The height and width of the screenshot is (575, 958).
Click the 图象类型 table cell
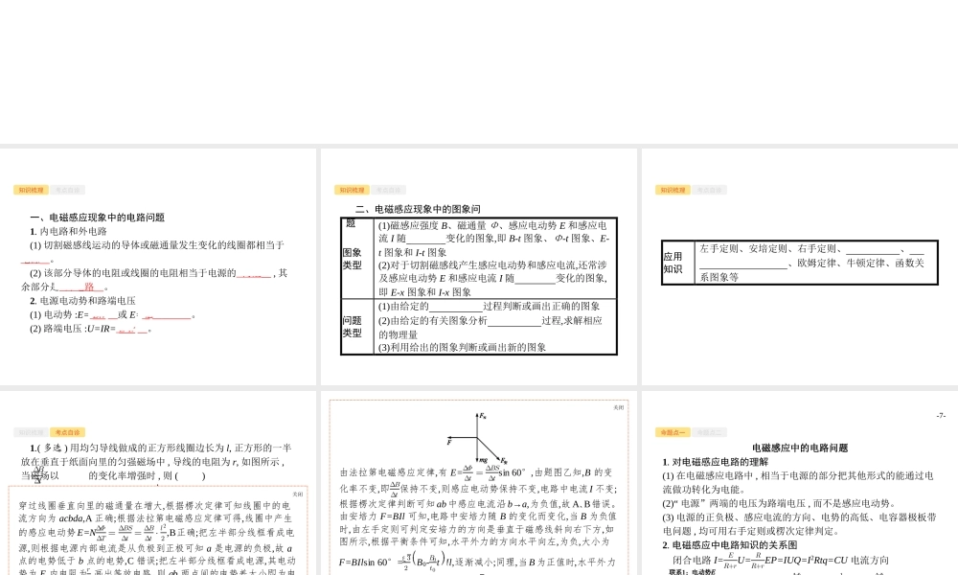click(357, 258)
